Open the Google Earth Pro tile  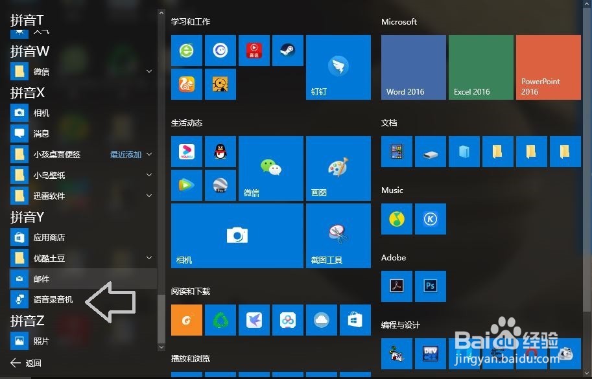tap(220, 185)
